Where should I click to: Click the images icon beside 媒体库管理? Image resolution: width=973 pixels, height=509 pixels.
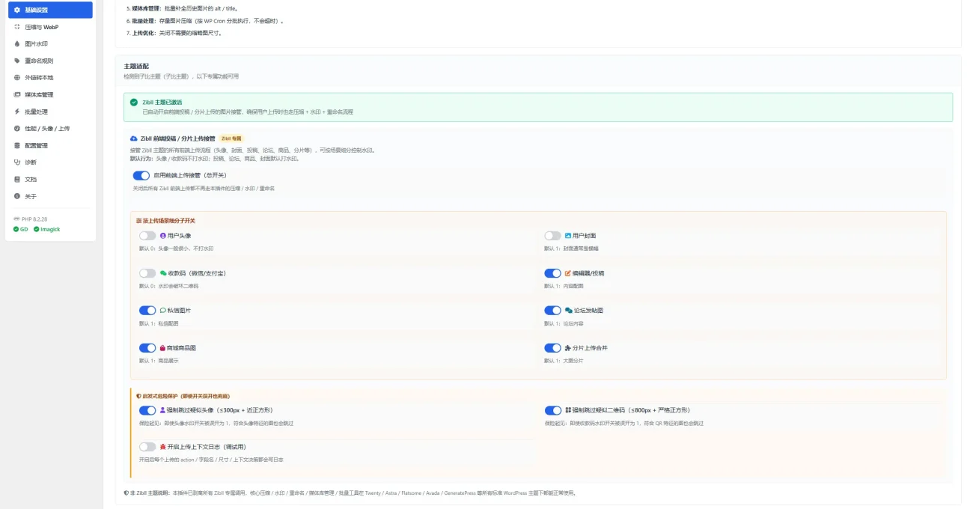point(17,95)
